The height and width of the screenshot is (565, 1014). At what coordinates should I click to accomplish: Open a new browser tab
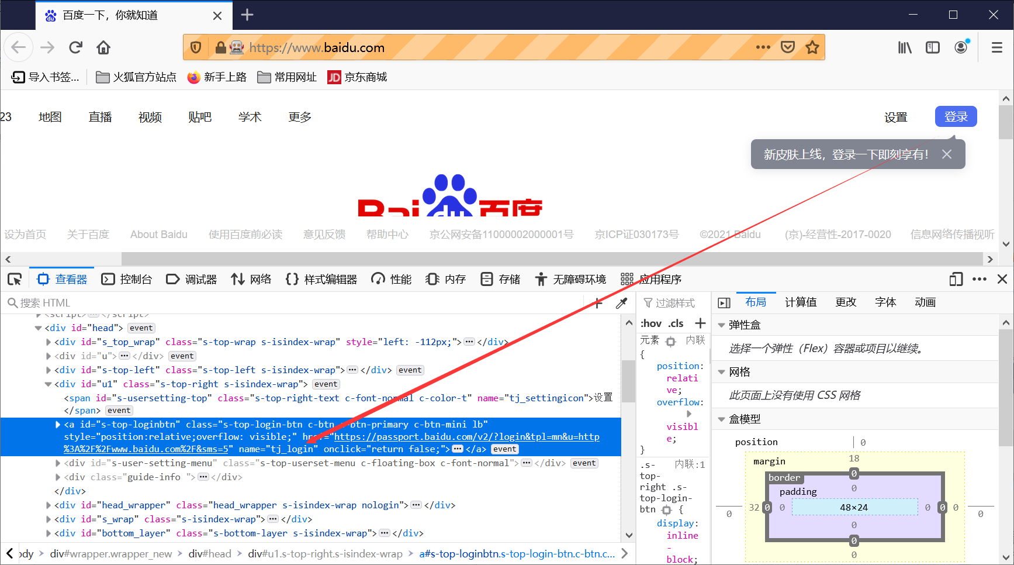247,15
